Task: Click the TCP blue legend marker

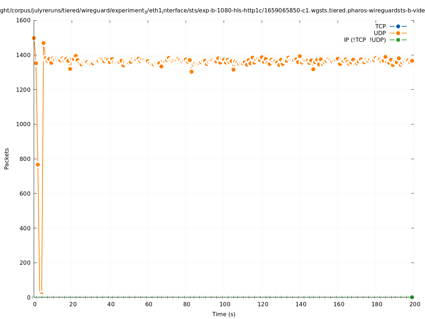Action: 398,26
